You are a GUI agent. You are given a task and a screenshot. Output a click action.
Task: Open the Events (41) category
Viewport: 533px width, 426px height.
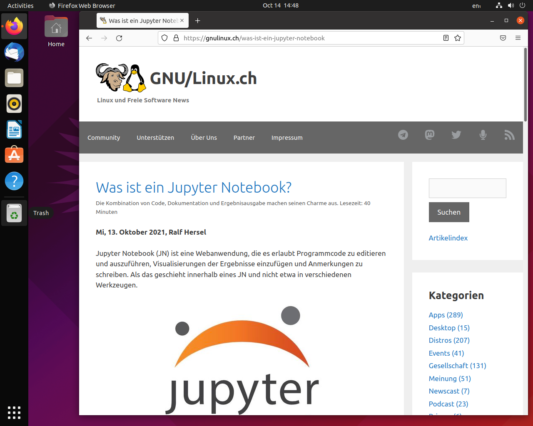click(x=446, y=353)
